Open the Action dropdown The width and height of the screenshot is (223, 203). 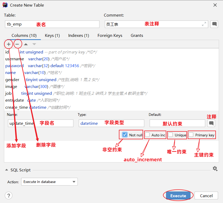[x=49, y=182]
